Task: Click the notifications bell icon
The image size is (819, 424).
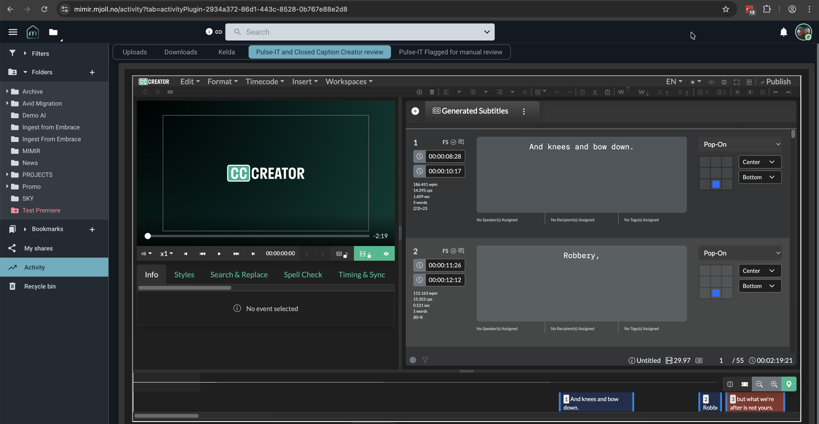Action: point(783,32)
